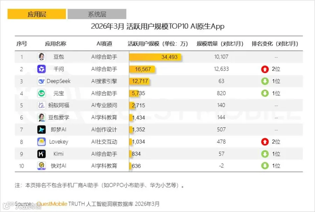The height and width of the screenshot is (212, 315).
Task: Click the 豆包 app icon
Action: [41, 57]
